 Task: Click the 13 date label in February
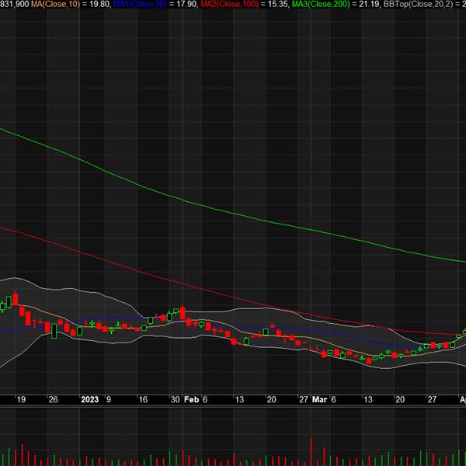[239, 399]
